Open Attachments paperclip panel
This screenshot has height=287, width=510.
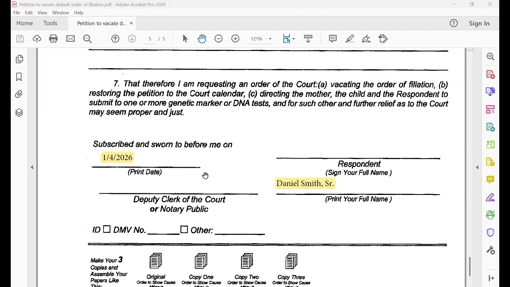coord(19,94)
